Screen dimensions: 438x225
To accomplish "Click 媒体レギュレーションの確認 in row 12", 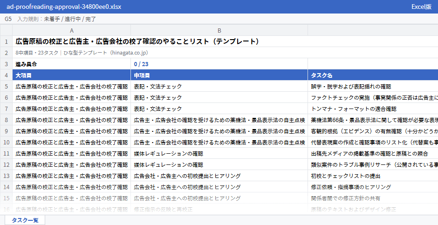I will (x=219, y=165).
